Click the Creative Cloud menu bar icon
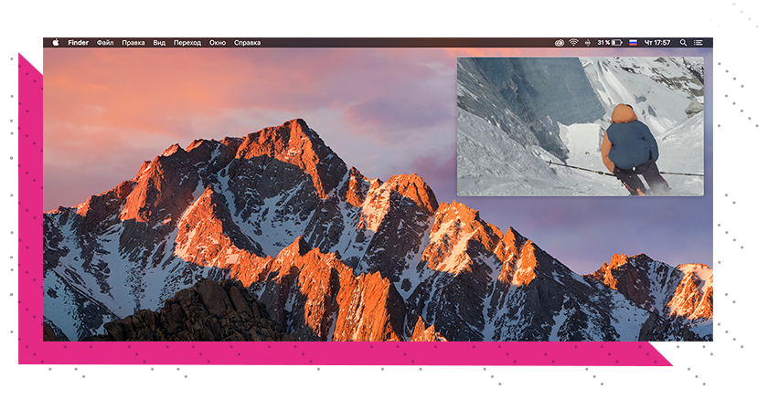Viewport: 768px width, 410px height. (560, 43)
